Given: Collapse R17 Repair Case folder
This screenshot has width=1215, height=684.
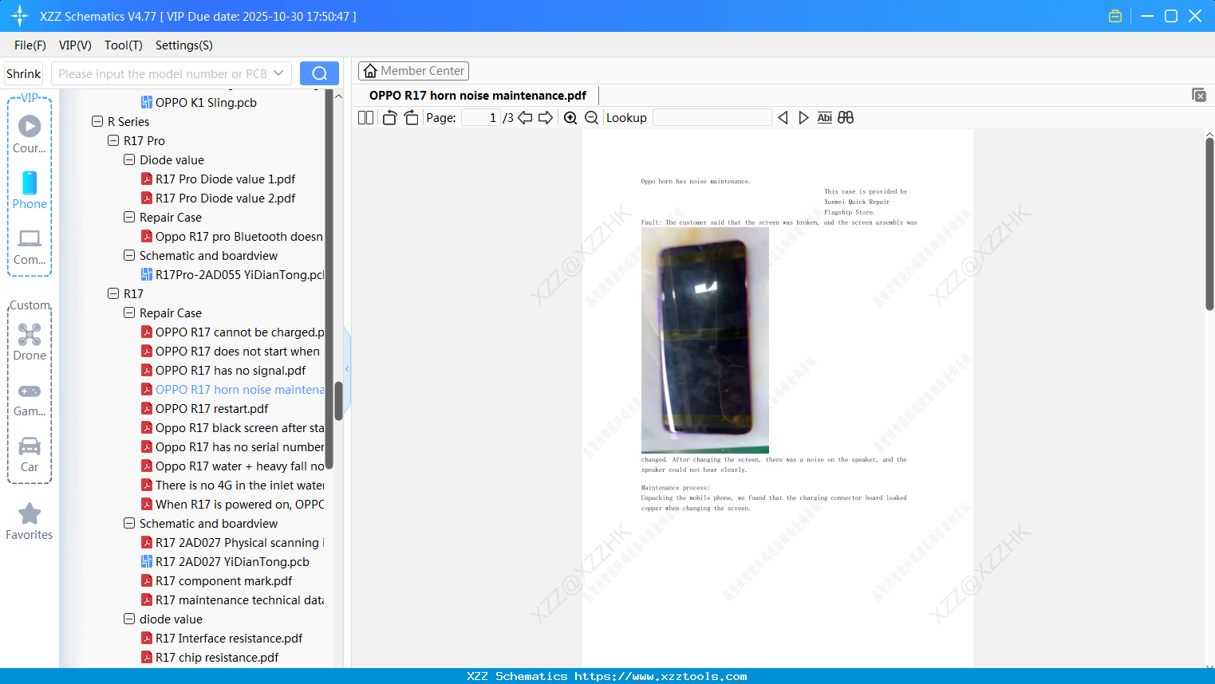Looking at the screenshot, I should click(x=129, y=313).
